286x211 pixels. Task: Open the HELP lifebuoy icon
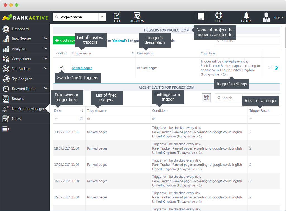pos(219,17)
